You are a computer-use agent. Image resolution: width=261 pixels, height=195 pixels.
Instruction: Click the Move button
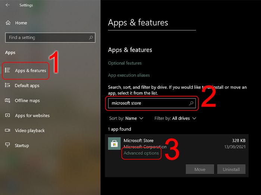(200, 169)
